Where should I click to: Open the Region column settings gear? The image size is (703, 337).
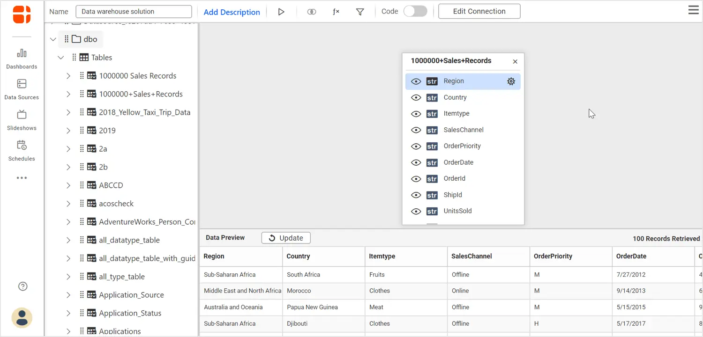point(511,81)
